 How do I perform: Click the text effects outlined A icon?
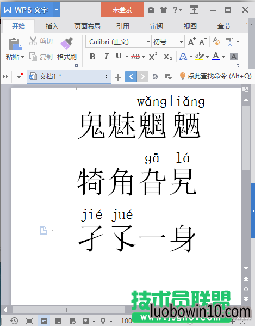(183, 57)
